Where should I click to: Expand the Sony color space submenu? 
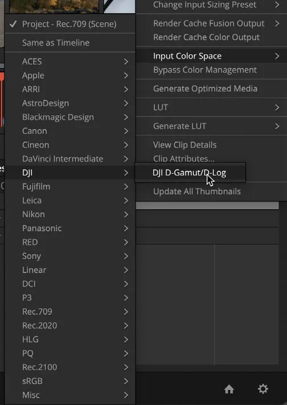69,256
